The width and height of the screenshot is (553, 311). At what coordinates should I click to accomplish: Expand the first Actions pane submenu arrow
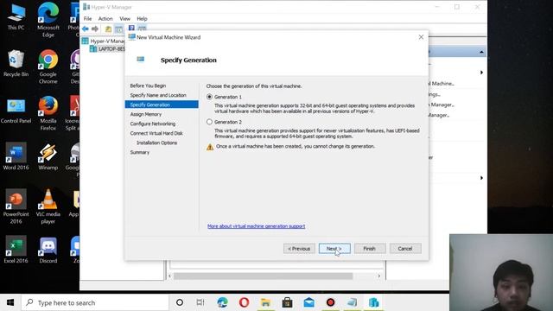[481, 73]
